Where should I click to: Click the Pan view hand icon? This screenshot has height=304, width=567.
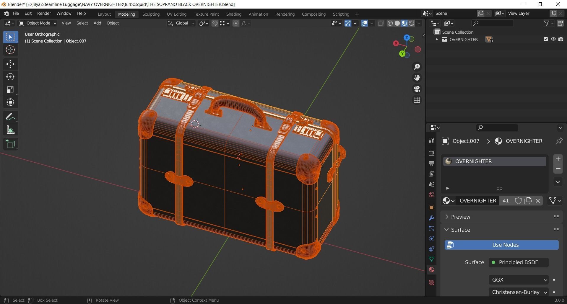417,78
